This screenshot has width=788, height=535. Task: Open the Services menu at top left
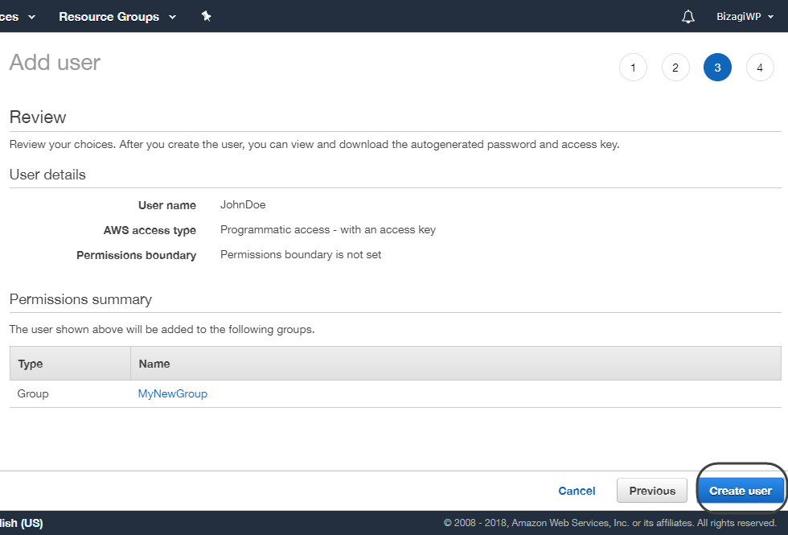tap(18, 17)
